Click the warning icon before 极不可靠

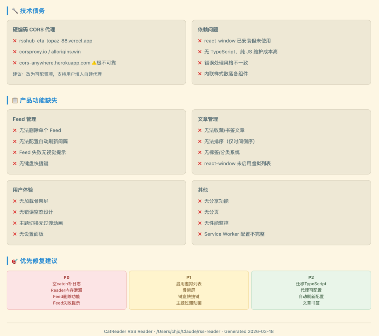[94, 63]
